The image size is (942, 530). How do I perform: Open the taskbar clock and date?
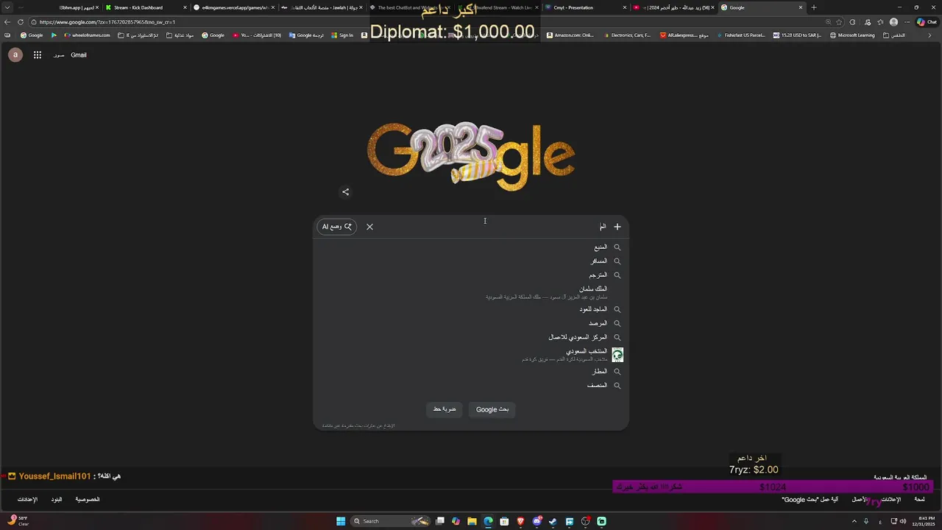[x=922, y=521]
